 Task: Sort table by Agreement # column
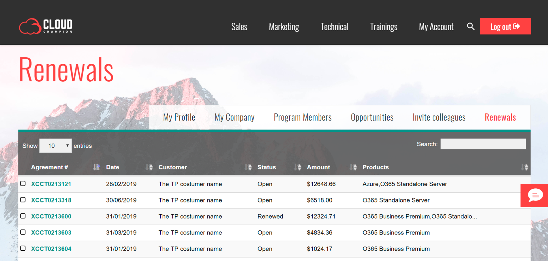click(x=50, y=167)
